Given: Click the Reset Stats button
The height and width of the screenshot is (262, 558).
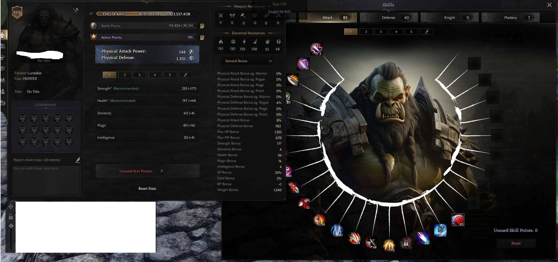Looking at the screenshot, I should 147,189.
